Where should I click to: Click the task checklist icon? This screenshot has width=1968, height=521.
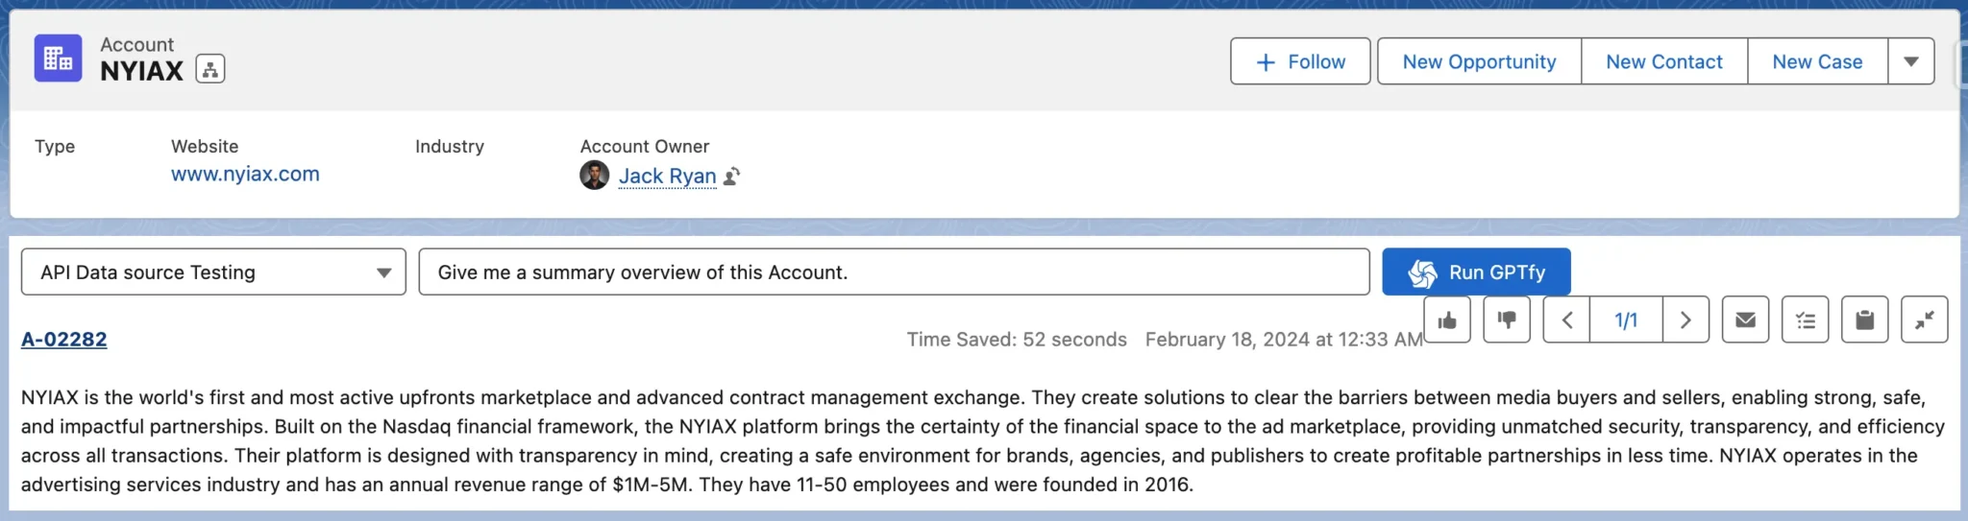(x=1806, y=320)
